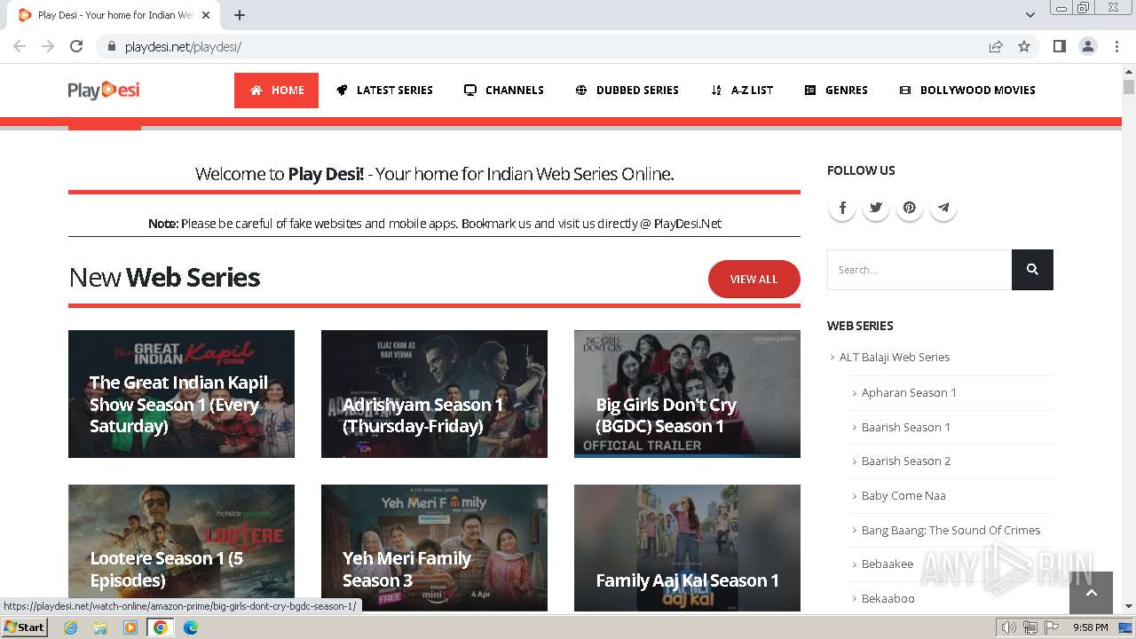
Task: Launch Internet Explorer from the taskbar
Action: coord(71,627)
